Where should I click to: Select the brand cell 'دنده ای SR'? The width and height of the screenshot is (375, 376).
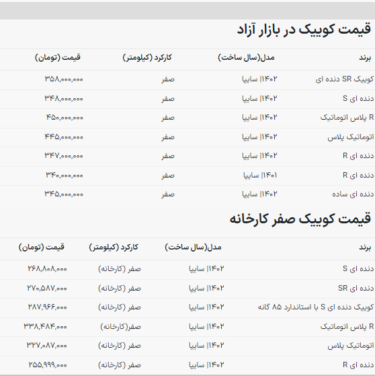(356, 288)
